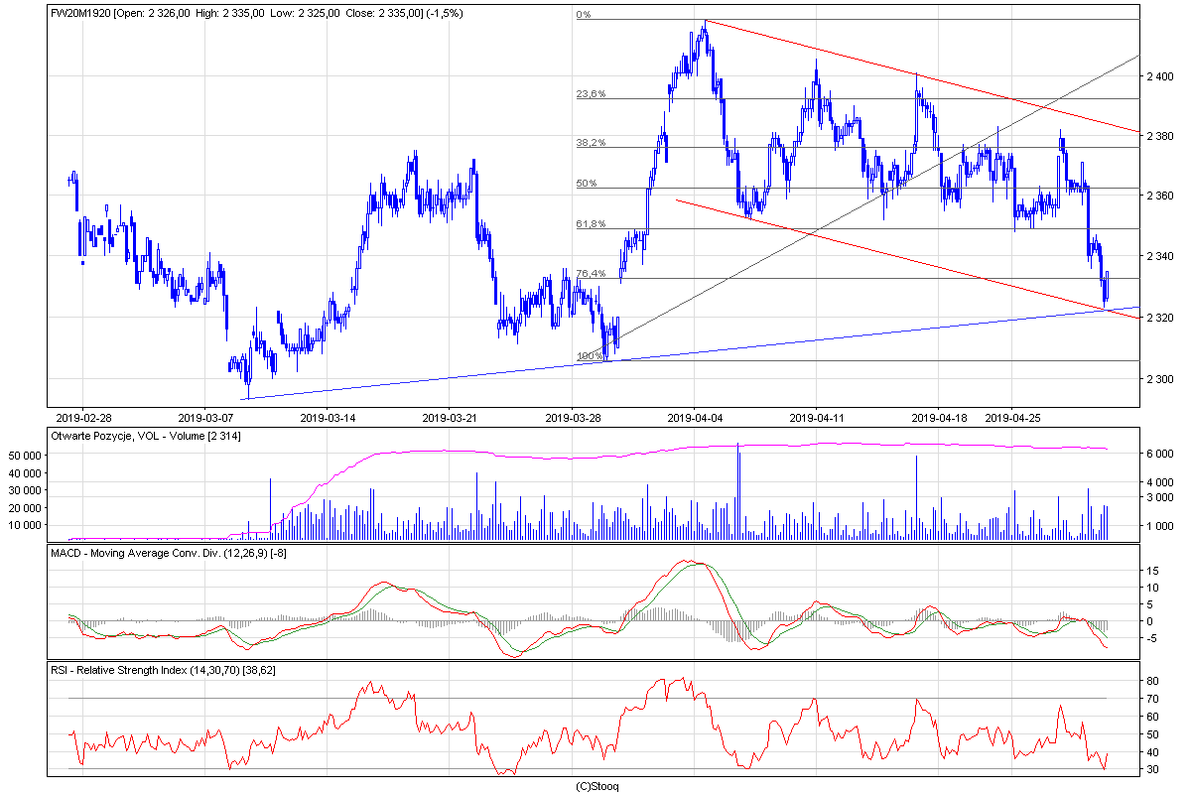Screen dimensions: 1191x794
Task: Click the 2019-03-14 date on time axis
Action: click(328, 417)
